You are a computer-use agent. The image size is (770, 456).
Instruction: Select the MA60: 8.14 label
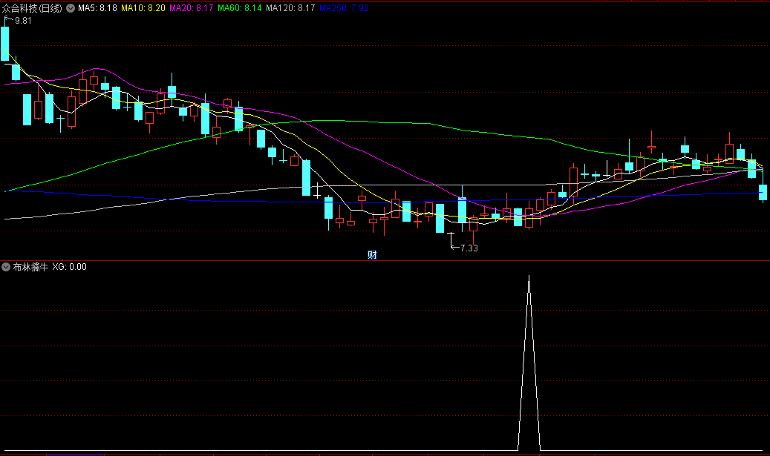239,8
